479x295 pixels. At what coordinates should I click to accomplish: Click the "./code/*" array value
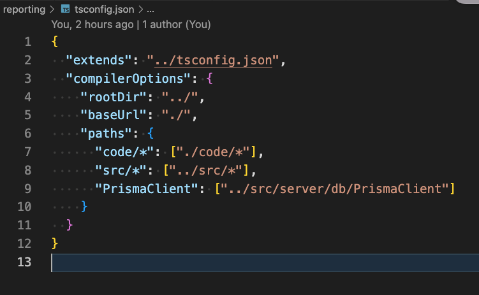tap(213, 152)
